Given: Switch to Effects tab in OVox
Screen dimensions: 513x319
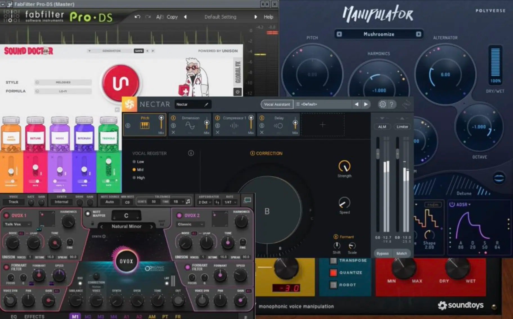Looking at the screenshot, I should (34, 316).
